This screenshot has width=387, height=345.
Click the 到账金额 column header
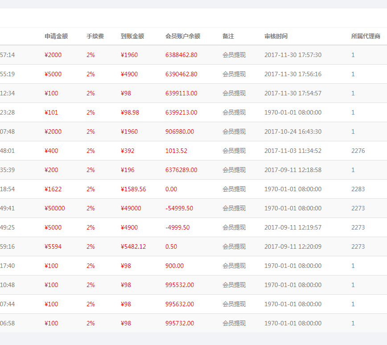coord(132,36)
